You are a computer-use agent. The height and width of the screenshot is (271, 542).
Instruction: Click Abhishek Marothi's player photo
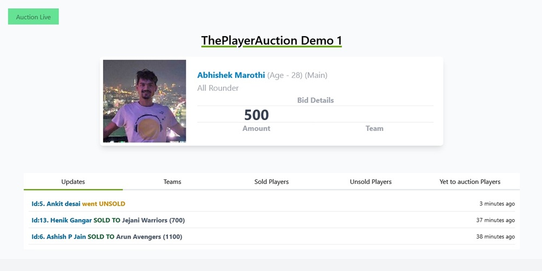click(x=145, y=101)
